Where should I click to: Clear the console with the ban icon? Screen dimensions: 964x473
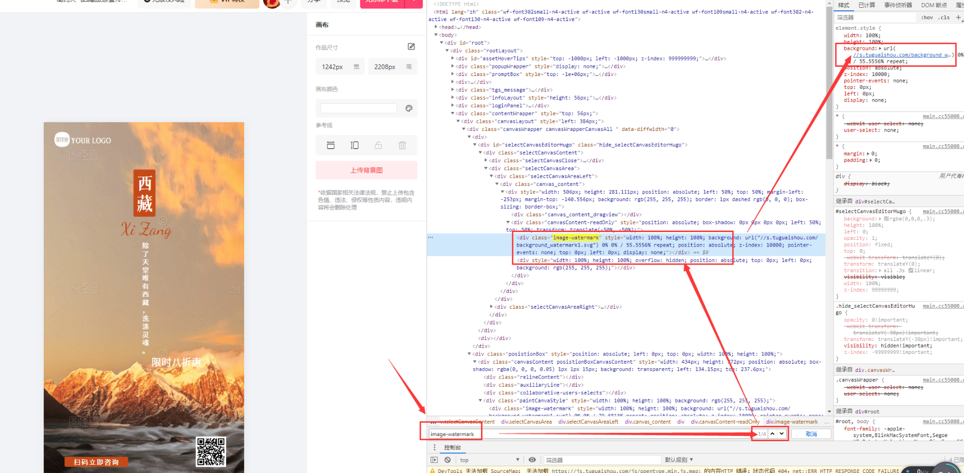coord(448,460)
